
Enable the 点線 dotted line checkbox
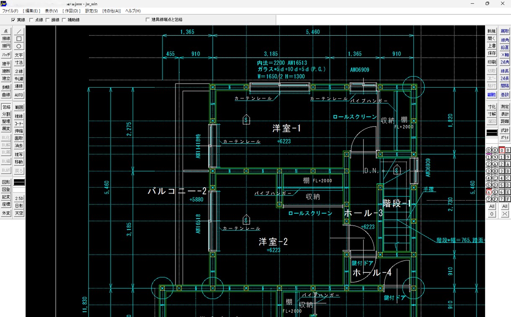pyautogui.click(x=36, y=20)
